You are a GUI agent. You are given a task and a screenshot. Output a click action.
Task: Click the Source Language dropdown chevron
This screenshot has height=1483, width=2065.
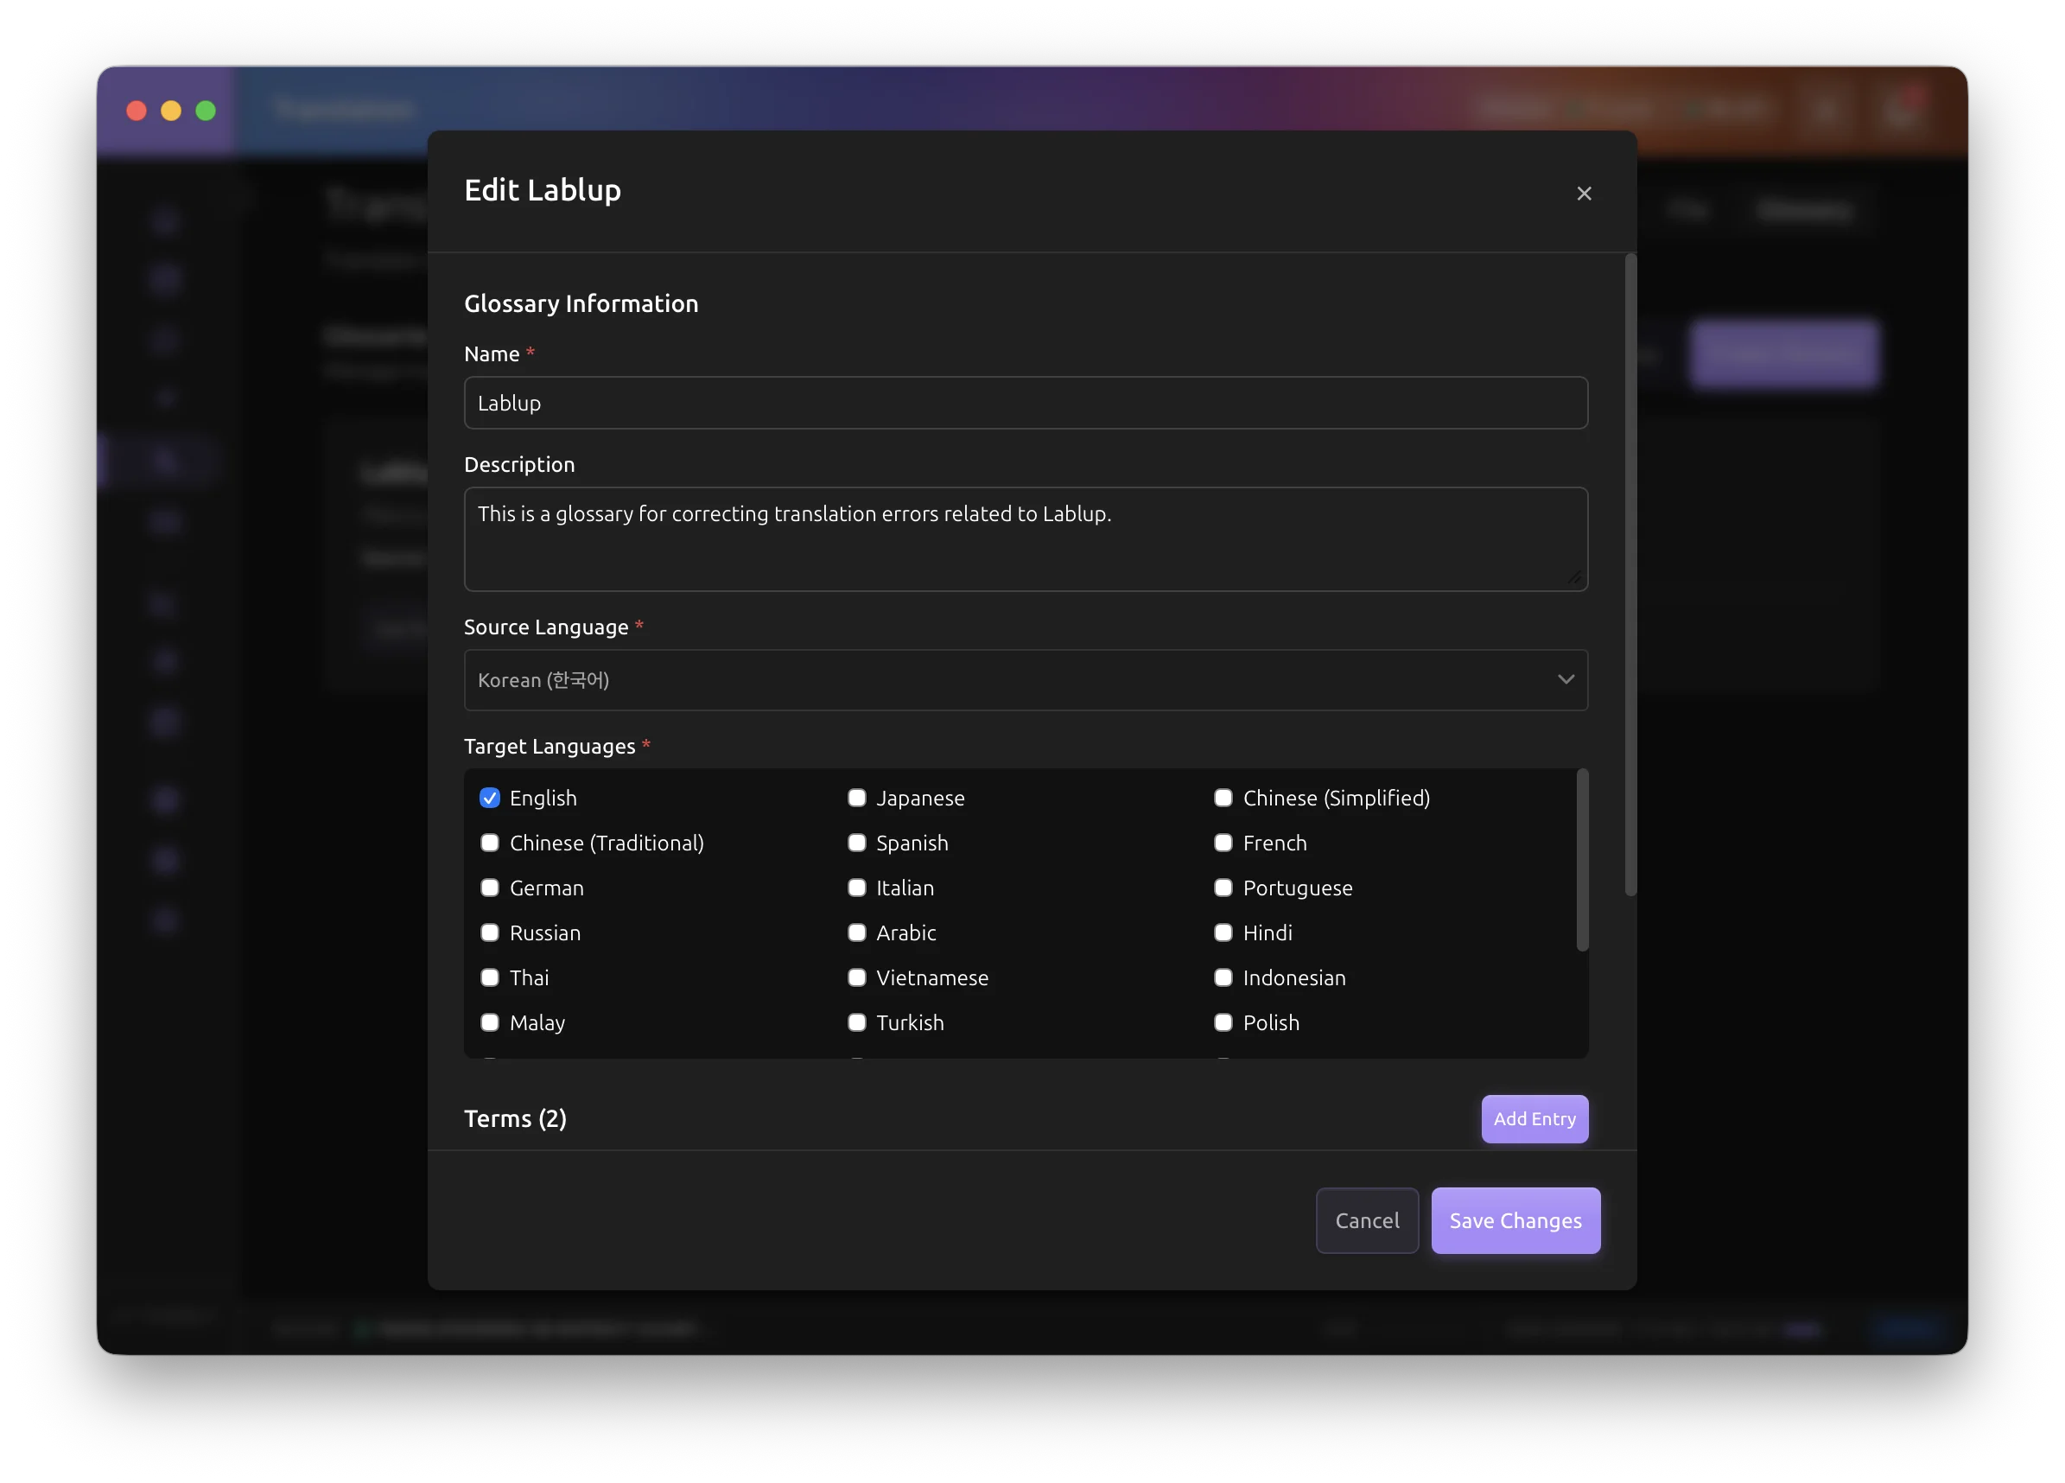click(1565, 679)
